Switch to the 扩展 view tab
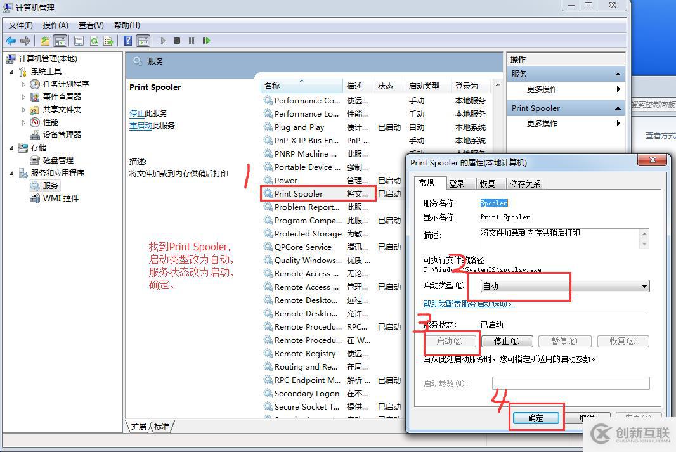 point(138,427)
